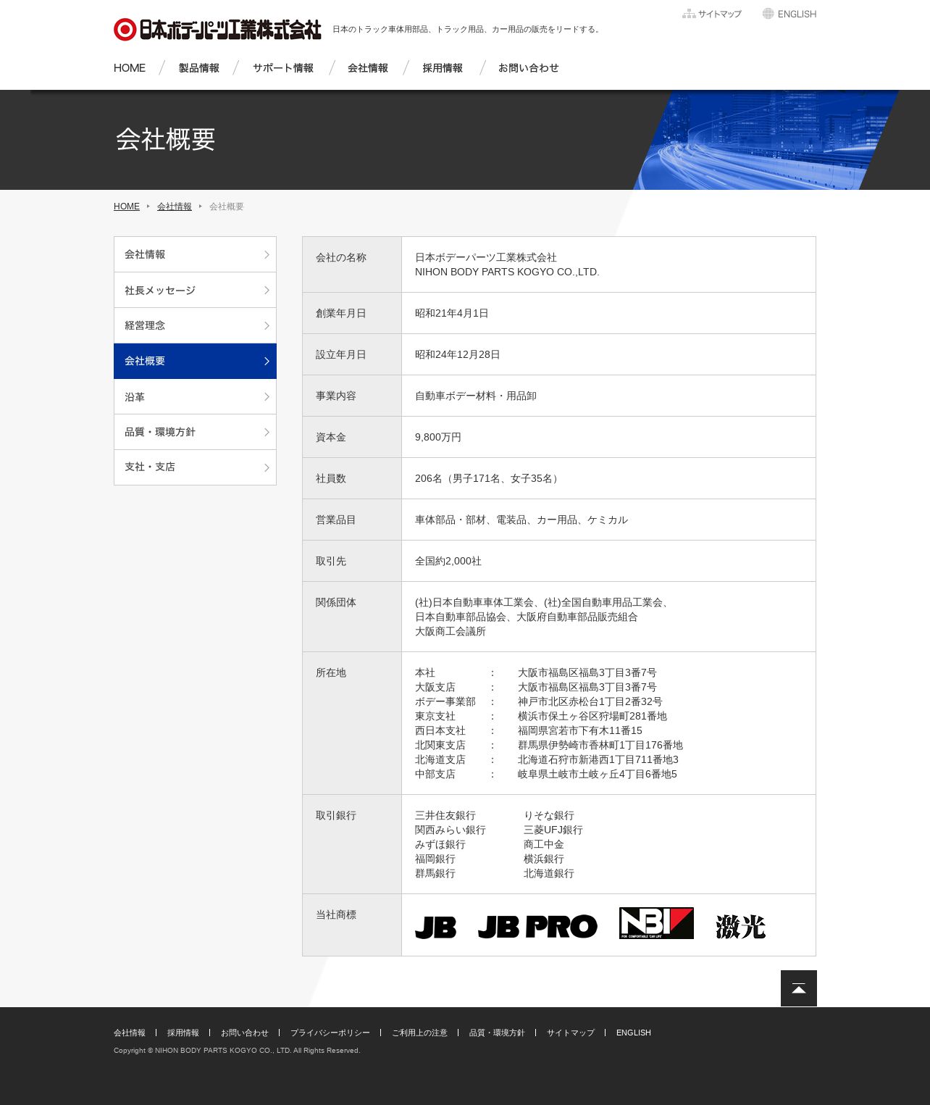This screenshot has width=930, height=1105.
Task: Click the globe icon beside ENGLISH
Action: (768, 14)
